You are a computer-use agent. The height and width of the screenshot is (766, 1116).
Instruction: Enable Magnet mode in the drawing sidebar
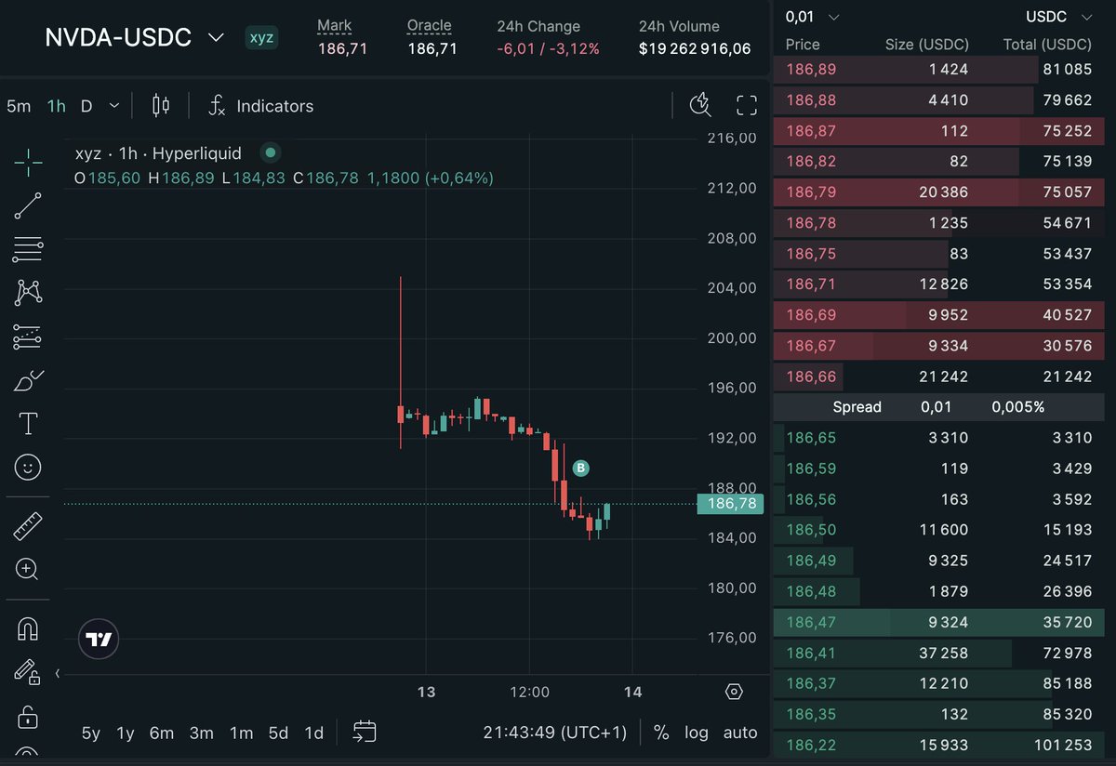(x=26, y=628)
